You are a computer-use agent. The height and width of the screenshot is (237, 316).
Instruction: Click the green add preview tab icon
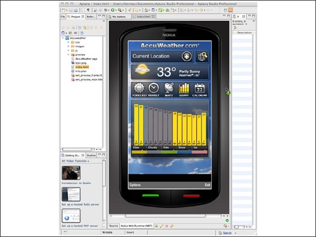point(157,226)
